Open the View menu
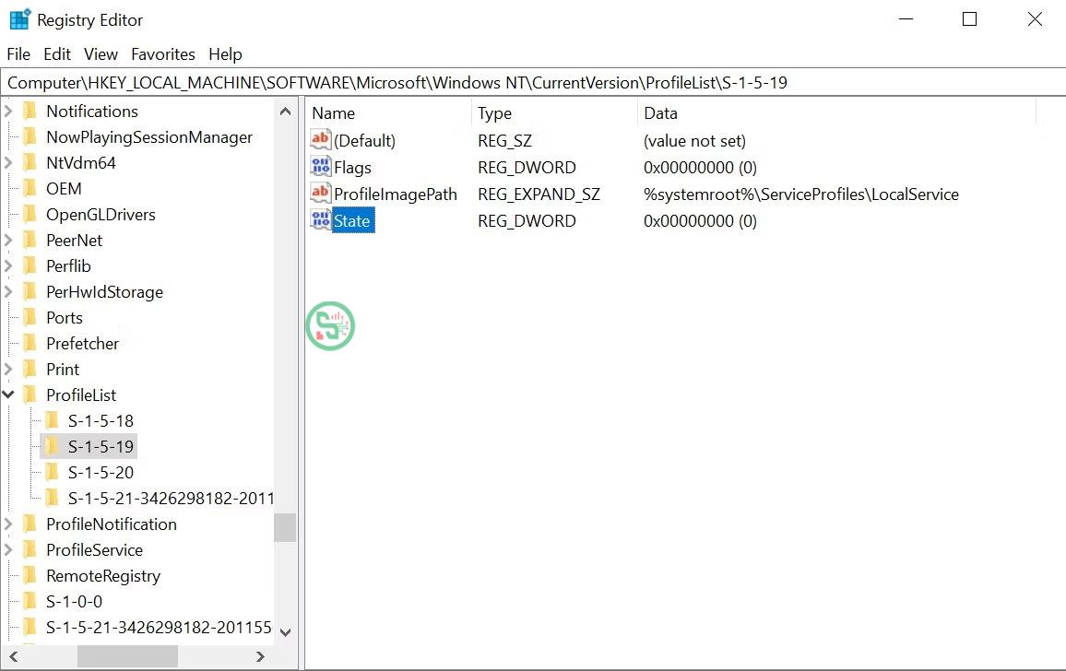Viewport: 1066px width, 671px height. tap(101, 53)
